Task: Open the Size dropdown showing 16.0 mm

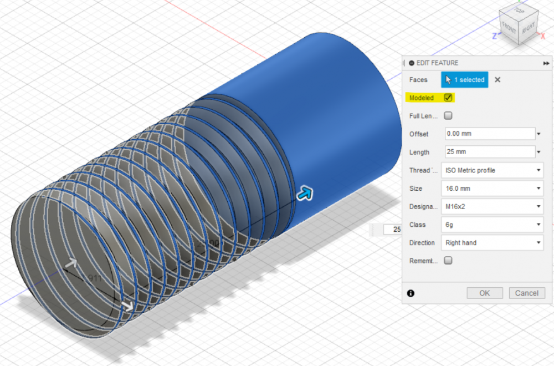Action: point(492,189)
